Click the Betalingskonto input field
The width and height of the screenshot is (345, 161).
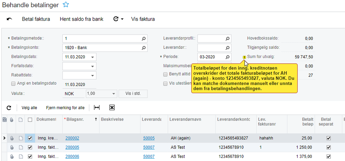pyautogui.click(x=102, y=48)
